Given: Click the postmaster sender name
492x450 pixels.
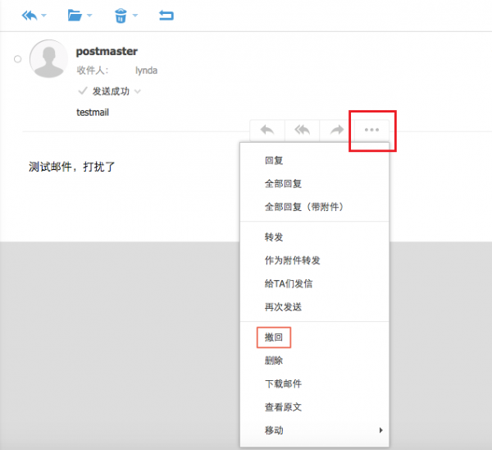Looking at the screenshot, I should coord(107,51).
